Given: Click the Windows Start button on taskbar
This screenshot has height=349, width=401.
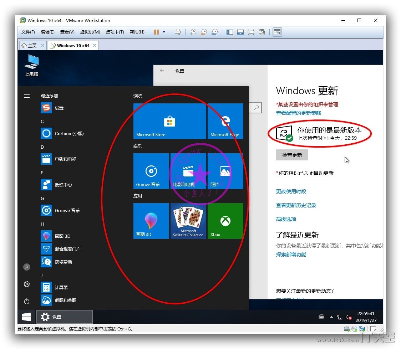Looking at the screenshot, I should 27,317.
